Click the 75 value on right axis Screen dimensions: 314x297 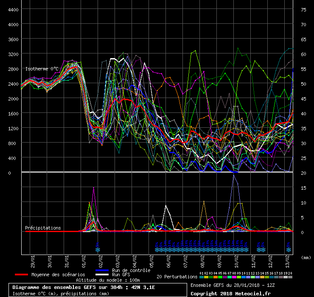(x=303, y=10)
